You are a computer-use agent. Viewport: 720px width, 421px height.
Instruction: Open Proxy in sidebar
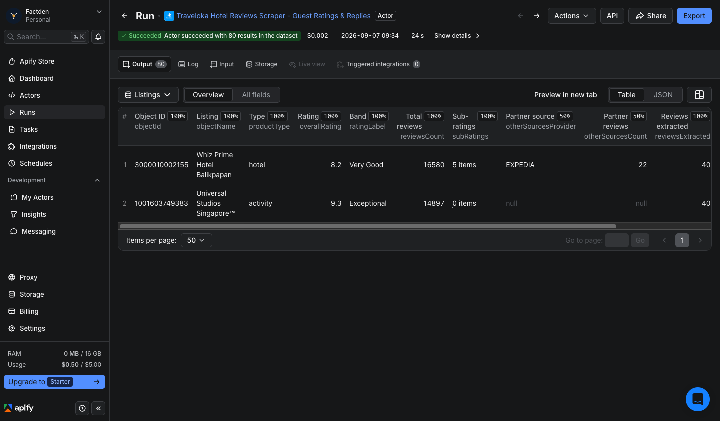click(55, 277)
